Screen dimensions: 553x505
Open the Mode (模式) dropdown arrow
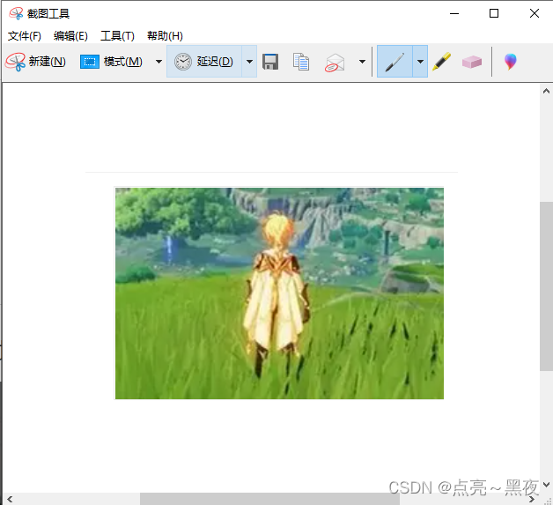coord(159,62)
